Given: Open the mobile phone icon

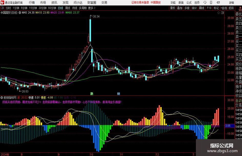Looking at the screenshot, I should [x=211, y=3].
